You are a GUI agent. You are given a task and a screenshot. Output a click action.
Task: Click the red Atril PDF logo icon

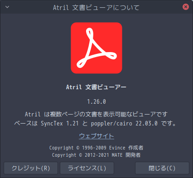pyautogui.click(x=96, y=48)
